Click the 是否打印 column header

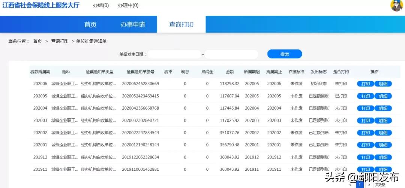point(341,72)
